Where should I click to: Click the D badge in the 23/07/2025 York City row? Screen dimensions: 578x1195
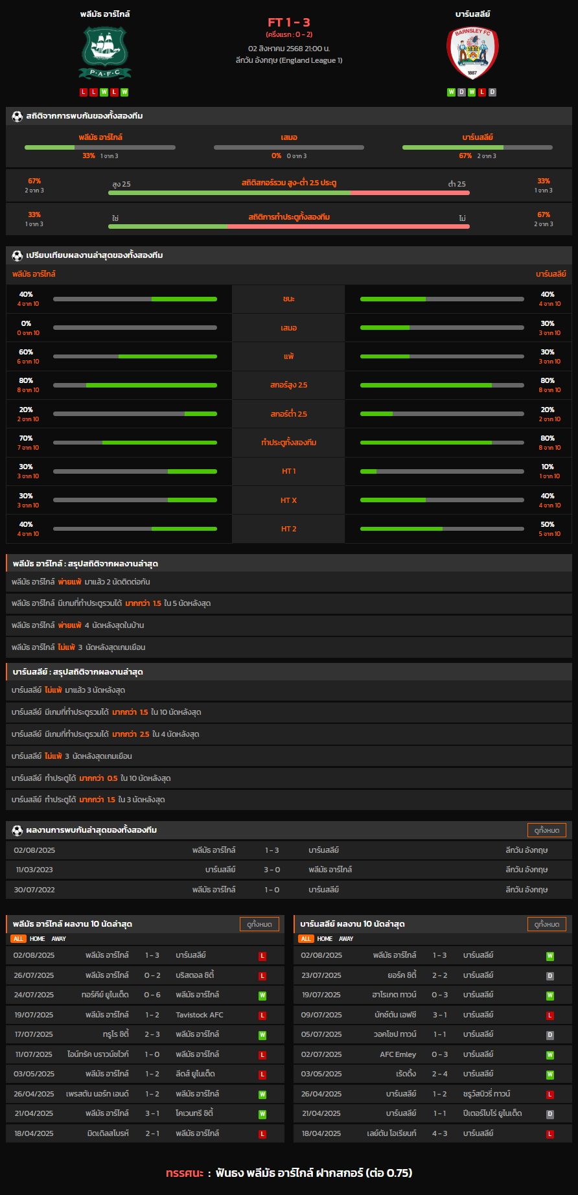[x=550, y=976]
